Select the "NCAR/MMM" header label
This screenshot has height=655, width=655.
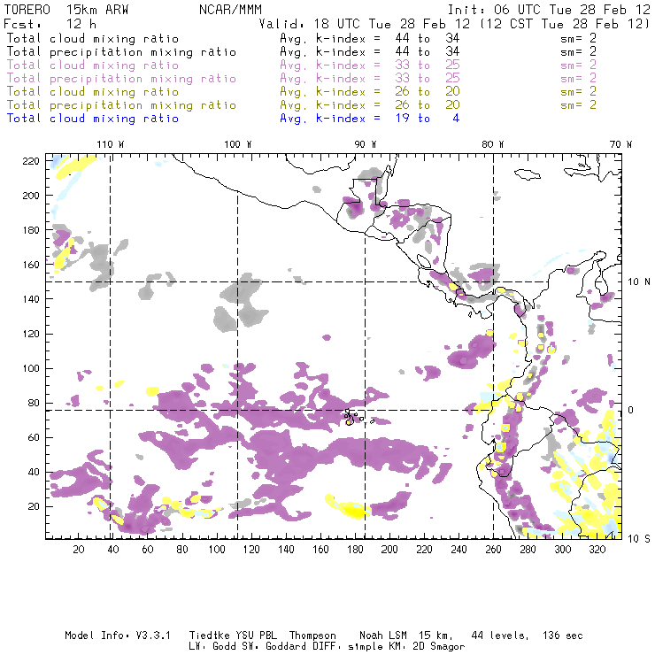(x=231, y=10)
